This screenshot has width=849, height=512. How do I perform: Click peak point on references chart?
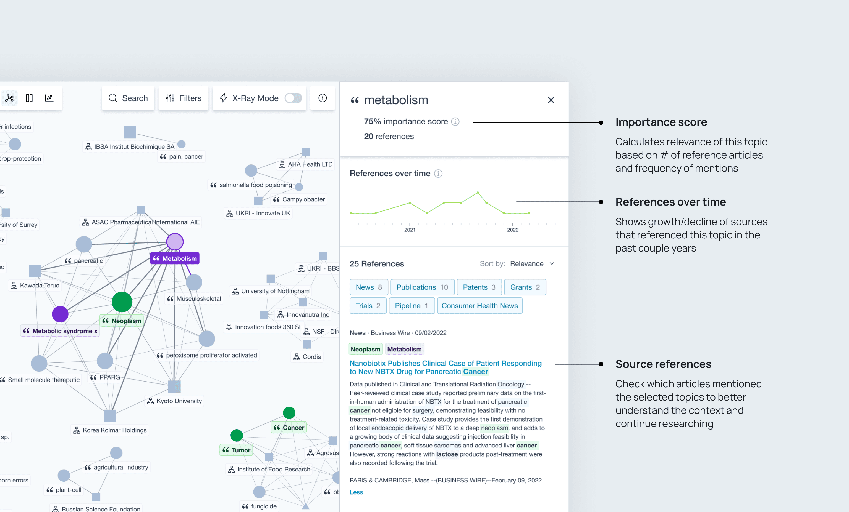point(478,193)
